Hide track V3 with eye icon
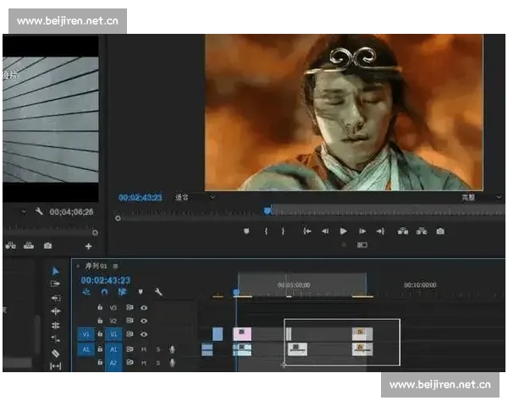This screenshot has height=406, width=508. tap(144, 308)
